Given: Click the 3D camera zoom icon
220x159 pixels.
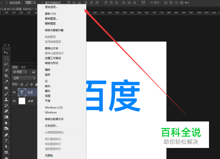Looking at the screenshot, I should click(x=187, y=3).
